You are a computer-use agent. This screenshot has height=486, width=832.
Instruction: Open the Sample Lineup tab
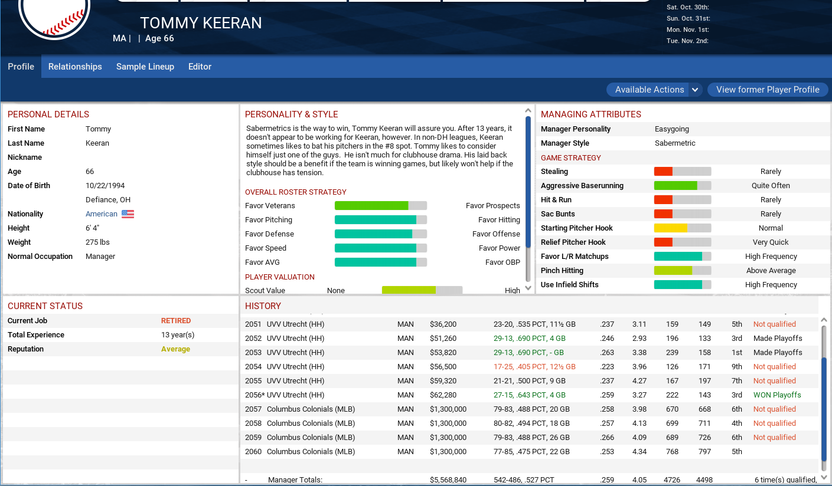(x=145, y=67)
